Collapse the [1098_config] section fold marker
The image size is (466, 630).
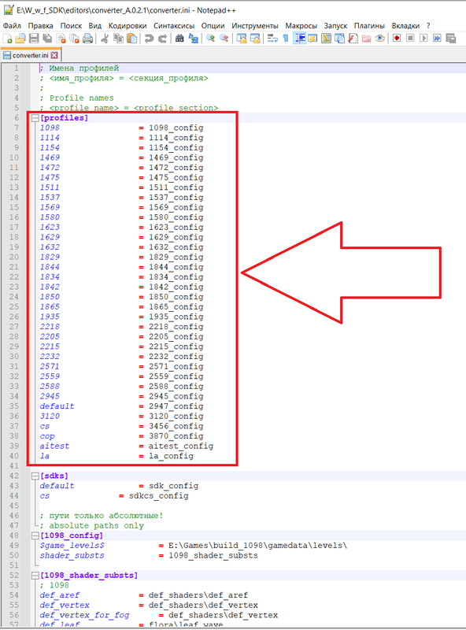pos(35,535)
